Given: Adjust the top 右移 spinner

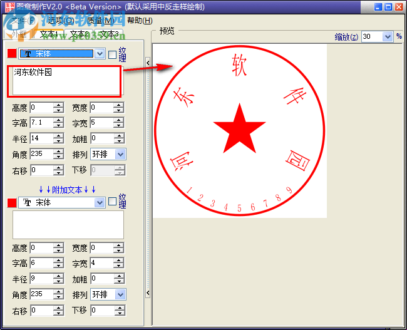Looking at the screenshot, I should point(59,170).
